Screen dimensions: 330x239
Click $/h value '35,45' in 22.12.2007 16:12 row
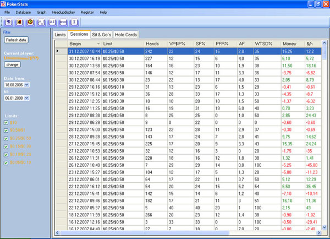(x=311, y=187)
